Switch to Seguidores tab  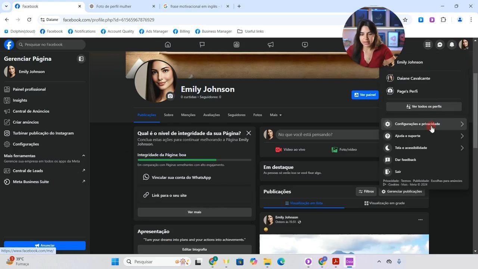(x=236, y=115)
